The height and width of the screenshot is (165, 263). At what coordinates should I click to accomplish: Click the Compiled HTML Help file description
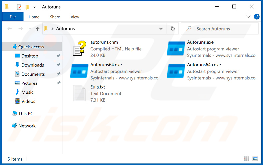(x=116, y=49)
